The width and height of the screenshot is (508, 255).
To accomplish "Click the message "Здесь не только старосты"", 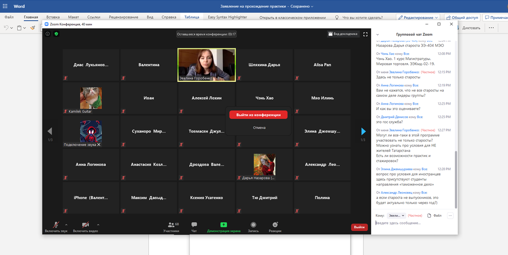I will point(398,77).
